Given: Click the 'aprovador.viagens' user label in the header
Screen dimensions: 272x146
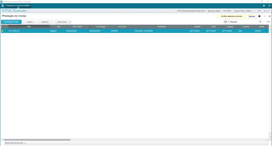Looking at the screenshot, I should [214, 11].
